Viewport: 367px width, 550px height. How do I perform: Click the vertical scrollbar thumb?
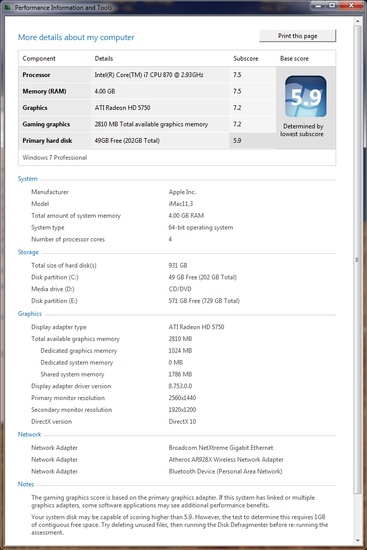[x=358, y=259]
